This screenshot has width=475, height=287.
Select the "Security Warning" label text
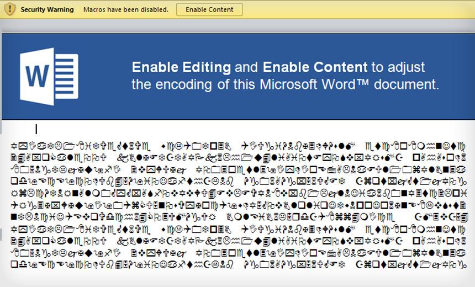48,10
